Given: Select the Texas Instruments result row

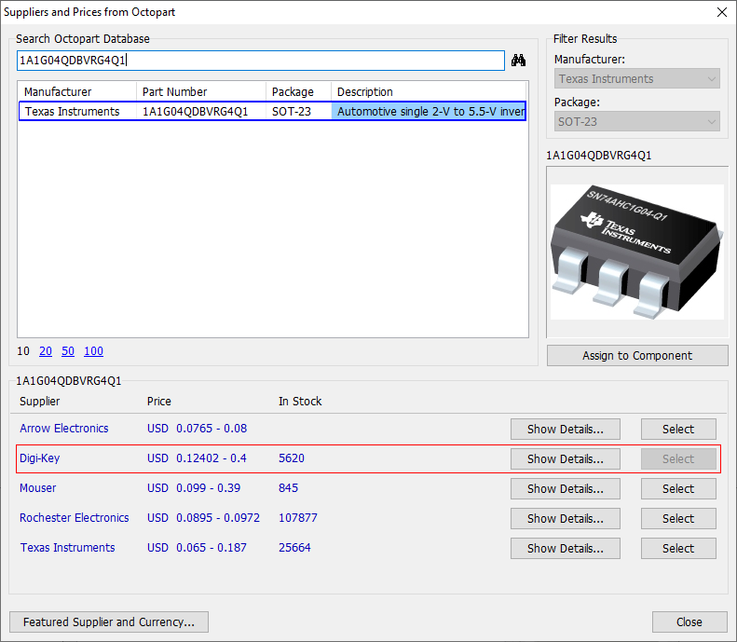Looking at the screenshot, I should (272, 112).
